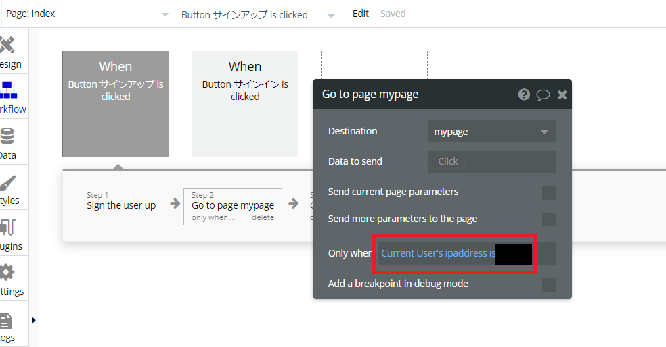Open the Edit menu in top bar
Image resolution: width=666 pixels, height=347 pixels.
361,14
